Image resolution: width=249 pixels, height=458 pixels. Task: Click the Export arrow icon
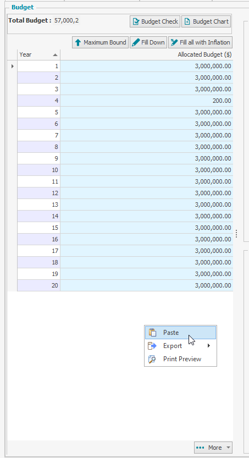tap(152, 346)
